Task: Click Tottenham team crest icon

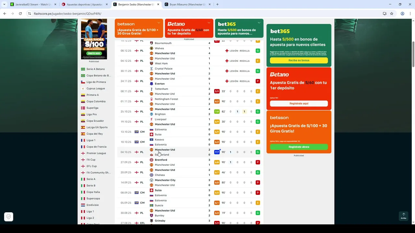Action: (x=151, y=89)
